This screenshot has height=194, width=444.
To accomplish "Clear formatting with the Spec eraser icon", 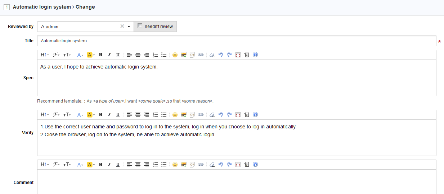I will point(212,55).
